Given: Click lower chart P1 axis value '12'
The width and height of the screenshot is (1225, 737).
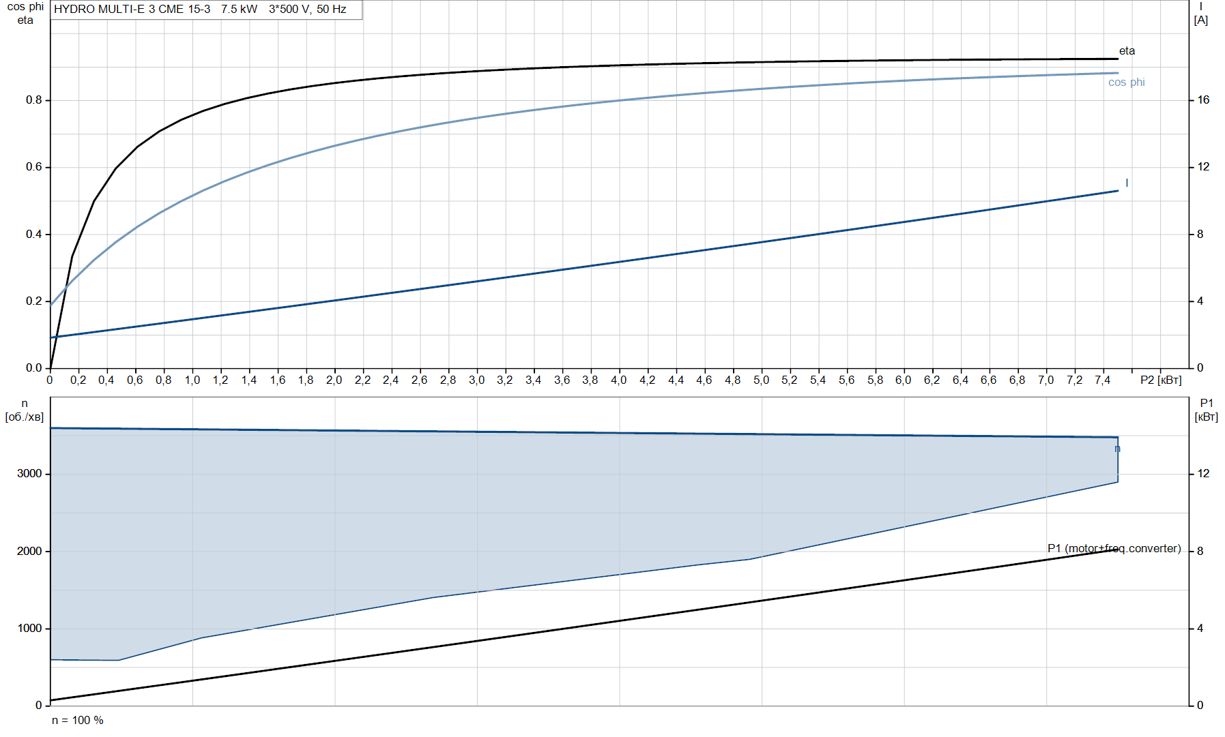Looking at the screenshot, I should [x=1203, y=474].
